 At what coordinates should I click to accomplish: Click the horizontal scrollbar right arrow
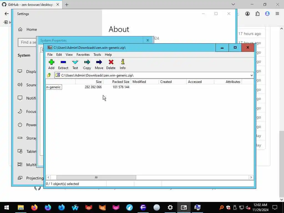click(251, 177)
